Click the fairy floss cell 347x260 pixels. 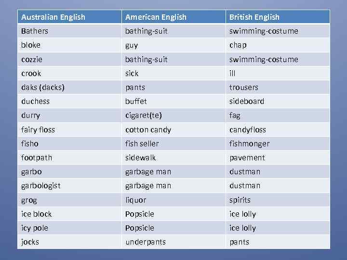click(38, 130)
